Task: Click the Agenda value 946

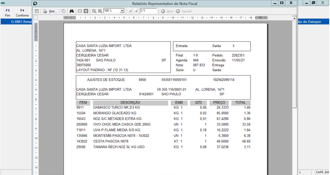Action: [x=196, y=60]
